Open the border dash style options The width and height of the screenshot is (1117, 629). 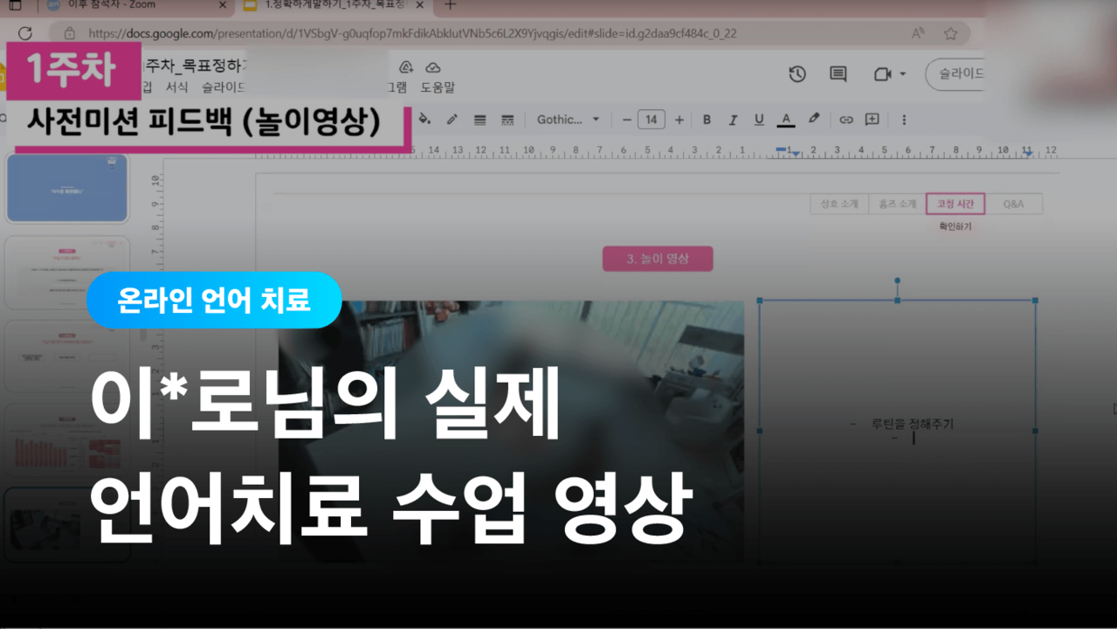tap(507, 120)
